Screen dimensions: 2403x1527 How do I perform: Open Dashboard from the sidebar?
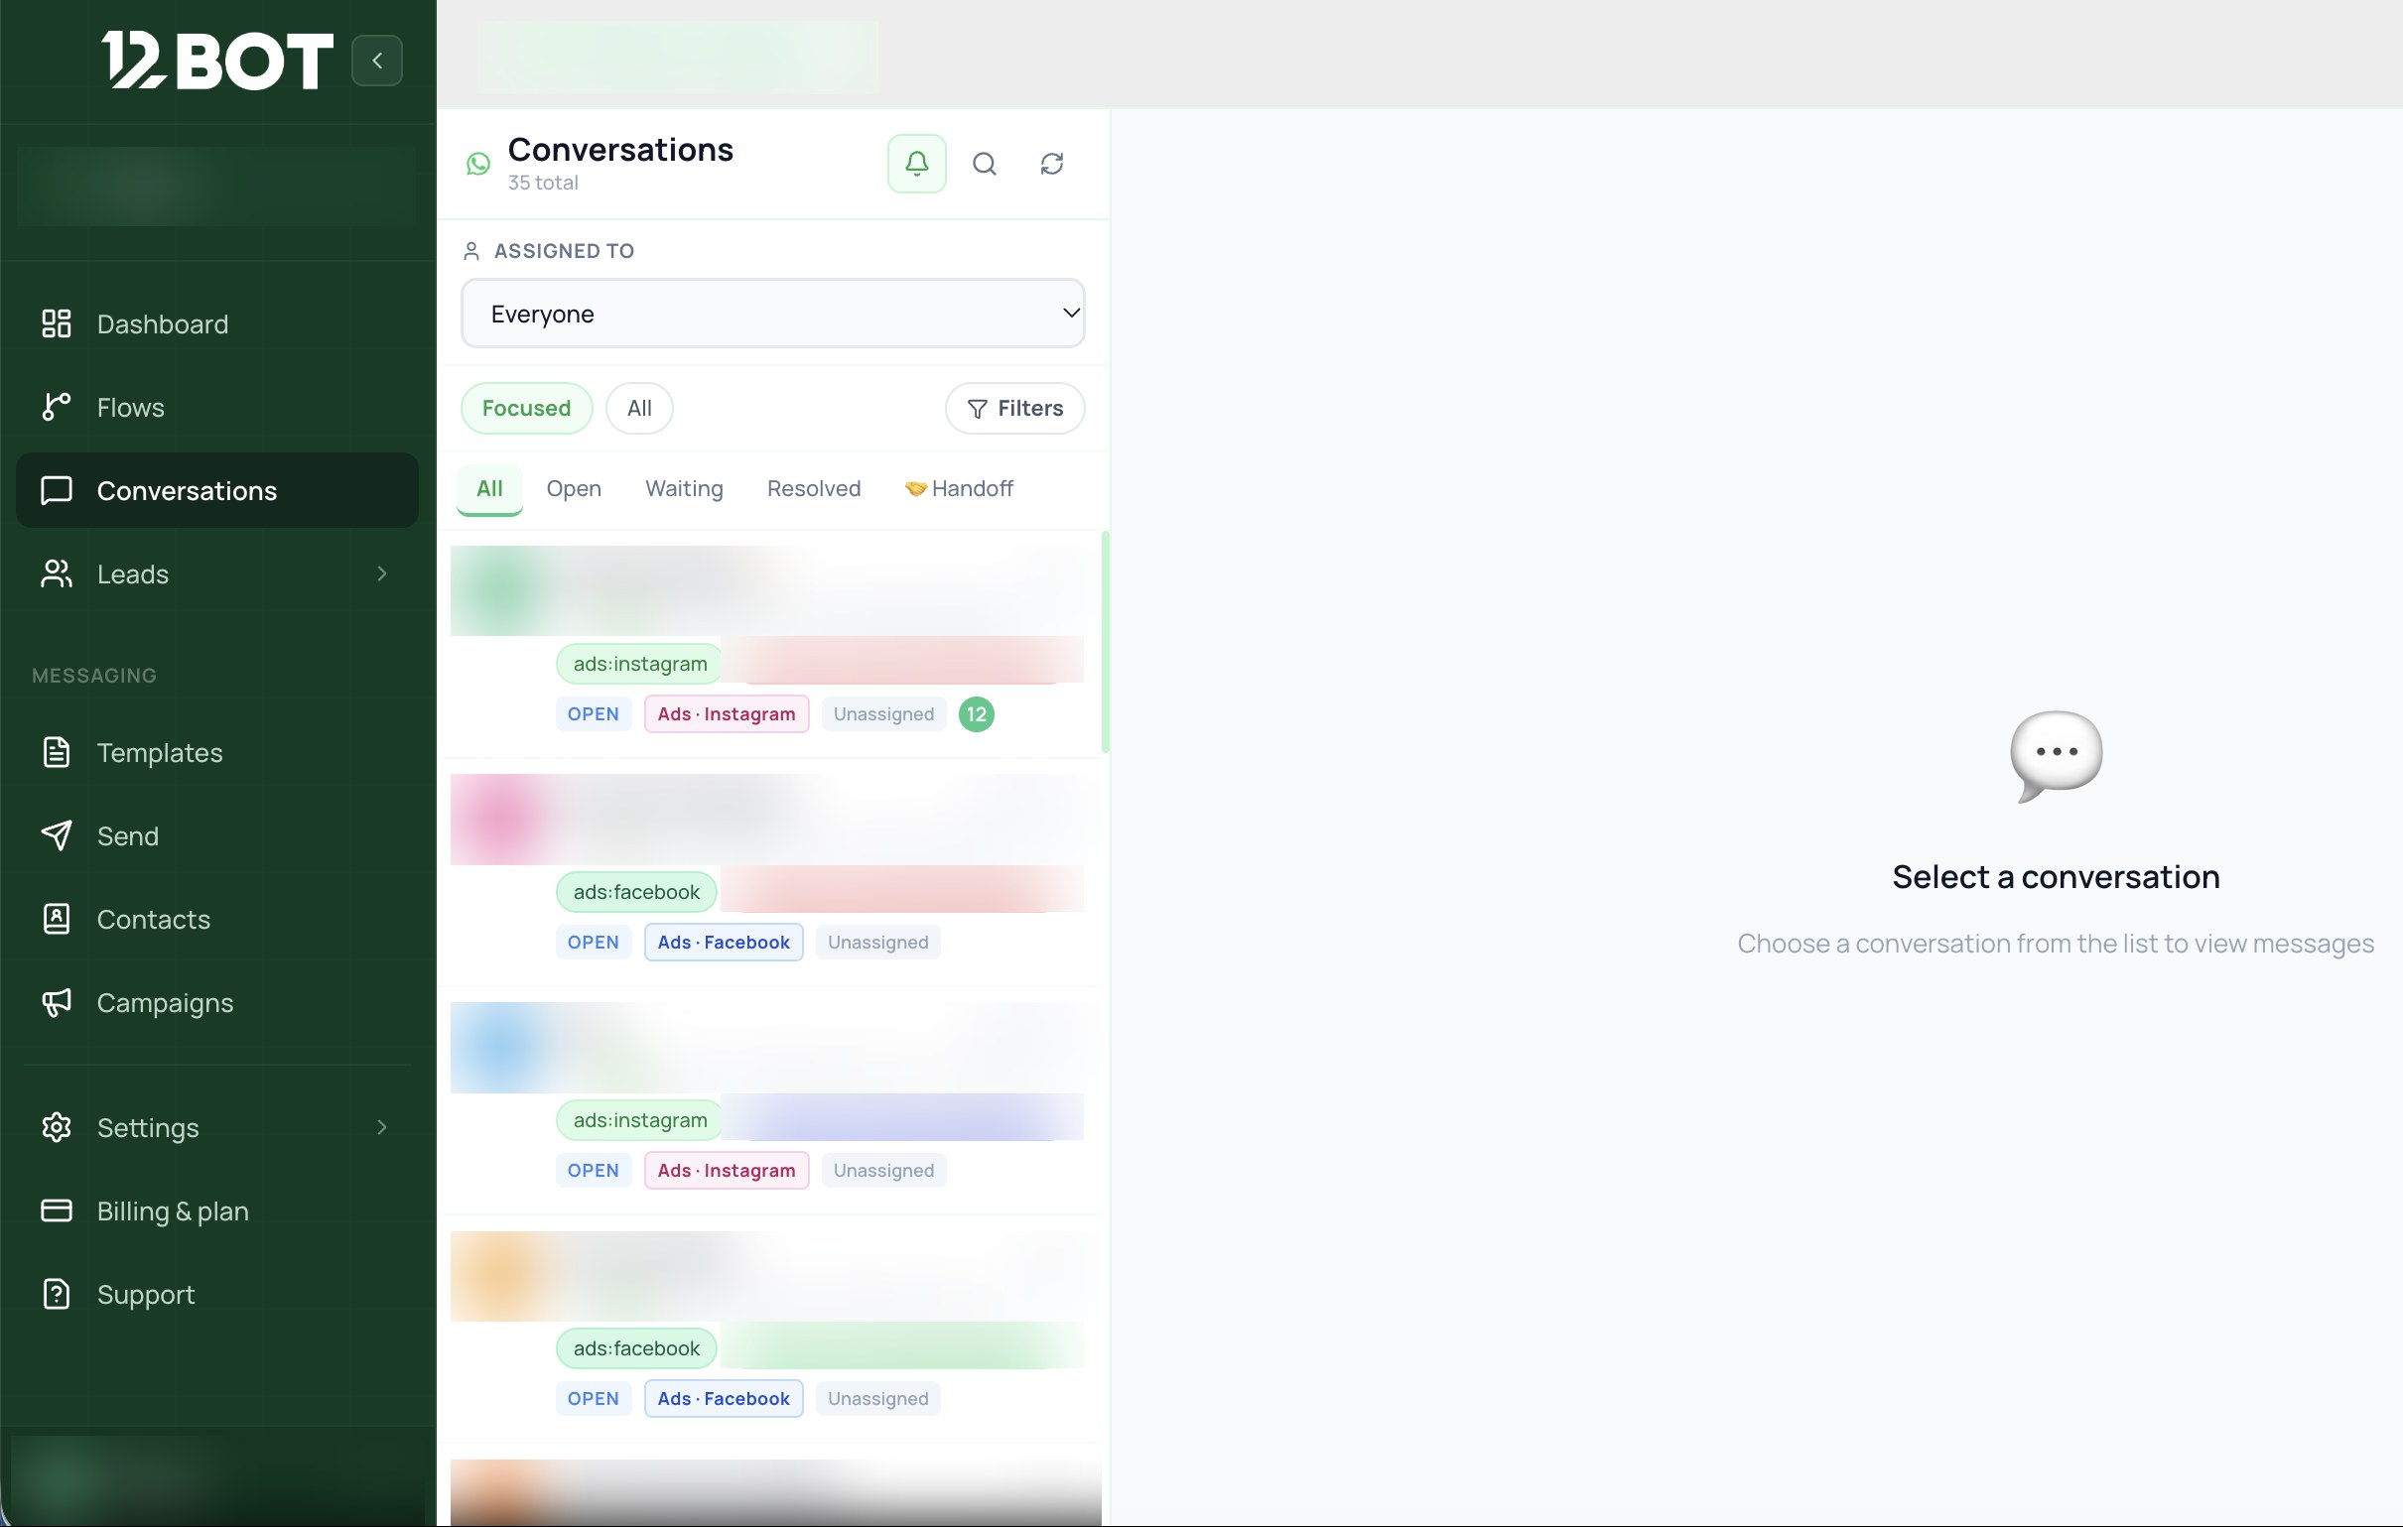[x=217, y=323]
